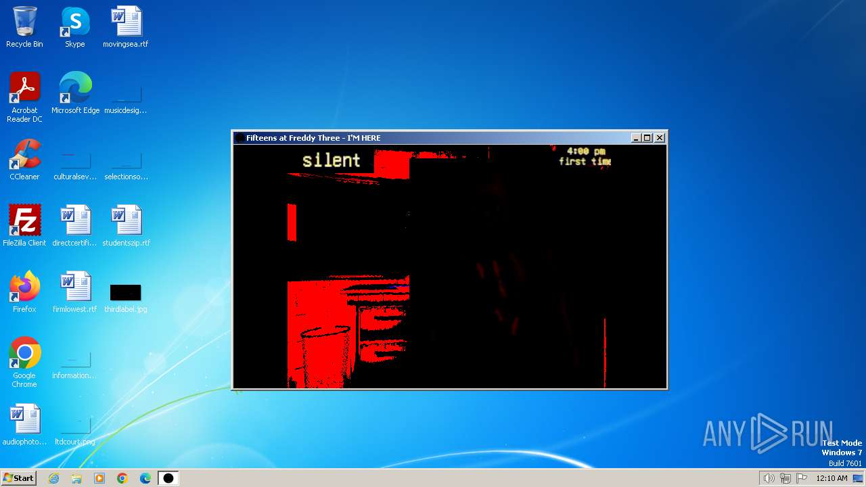
Task: Open Edge from the taskbar
Action: pos(145,478)
